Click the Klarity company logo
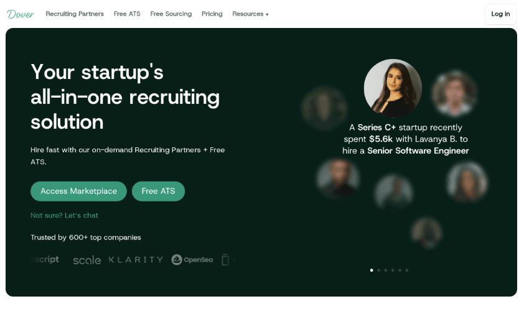Image resolution: width=524 pixels, height=309 pixels. (x=136, y=259)
